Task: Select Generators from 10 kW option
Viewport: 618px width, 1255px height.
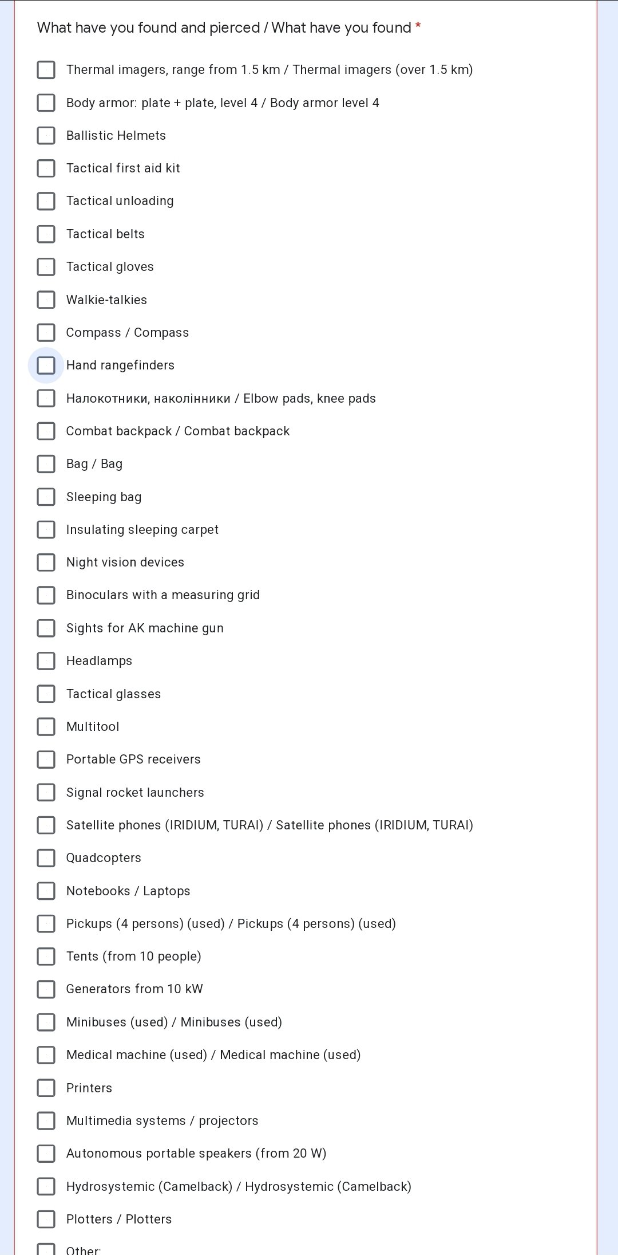Action: (46, 989)
